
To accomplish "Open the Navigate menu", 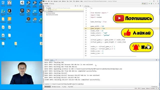I will [x=55, y=1].
